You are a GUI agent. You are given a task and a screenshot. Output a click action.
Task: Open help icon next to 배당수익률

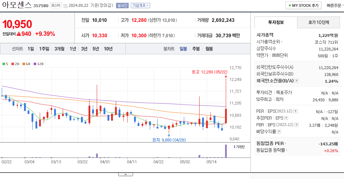pyautogui.click(x=279, y=132)
